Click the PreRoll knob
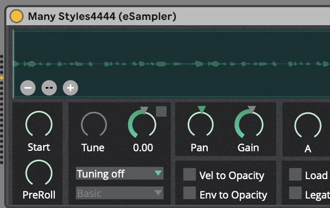Viewport: 330px width, 208px height. [38, 173]
